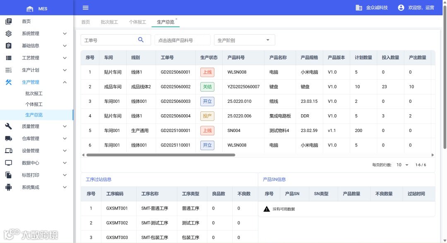This screenshot has height=243, width=447.
Task: Expand the 标签打印 chevron
Action: point(65,175)
